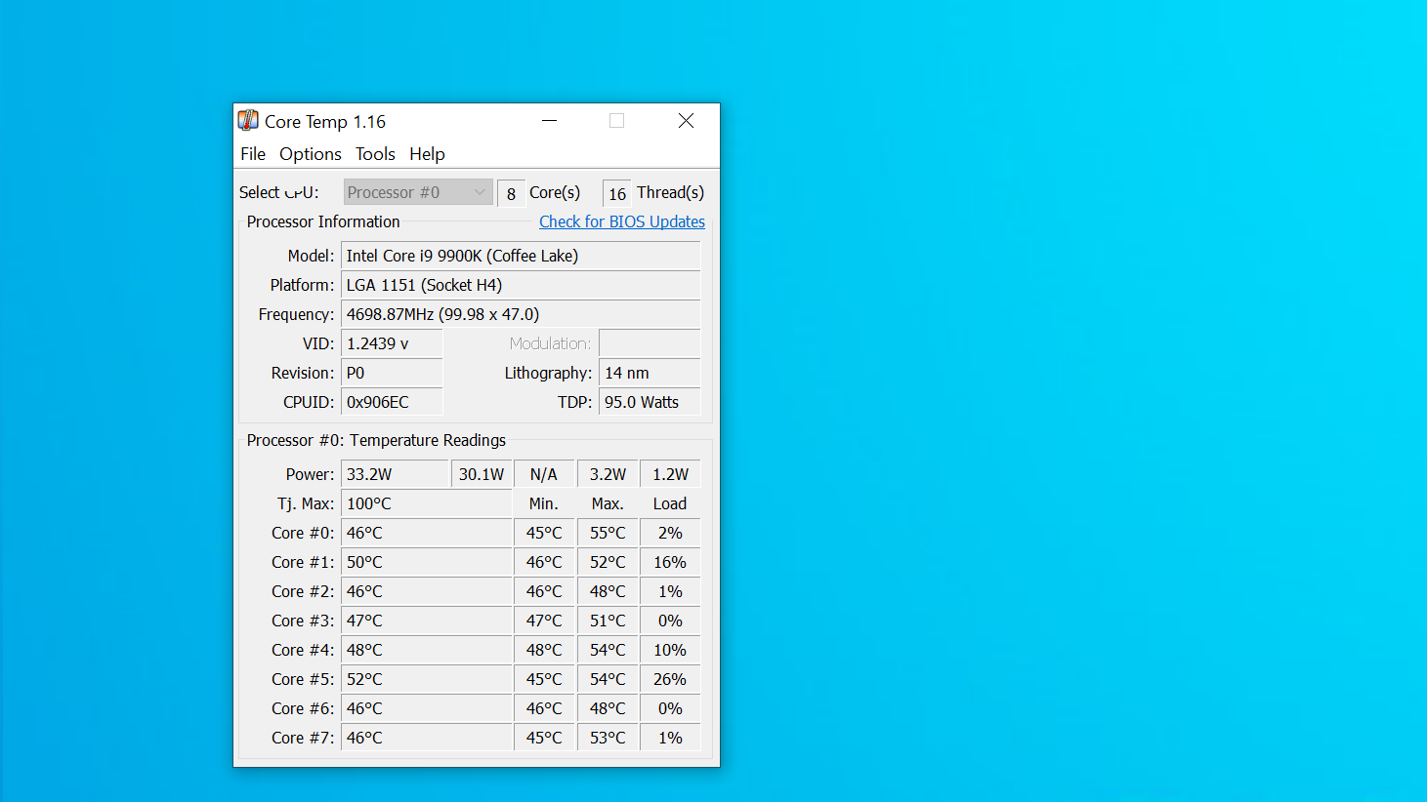
Task: Click the Thread(s) count box
Action: point(616,192)
